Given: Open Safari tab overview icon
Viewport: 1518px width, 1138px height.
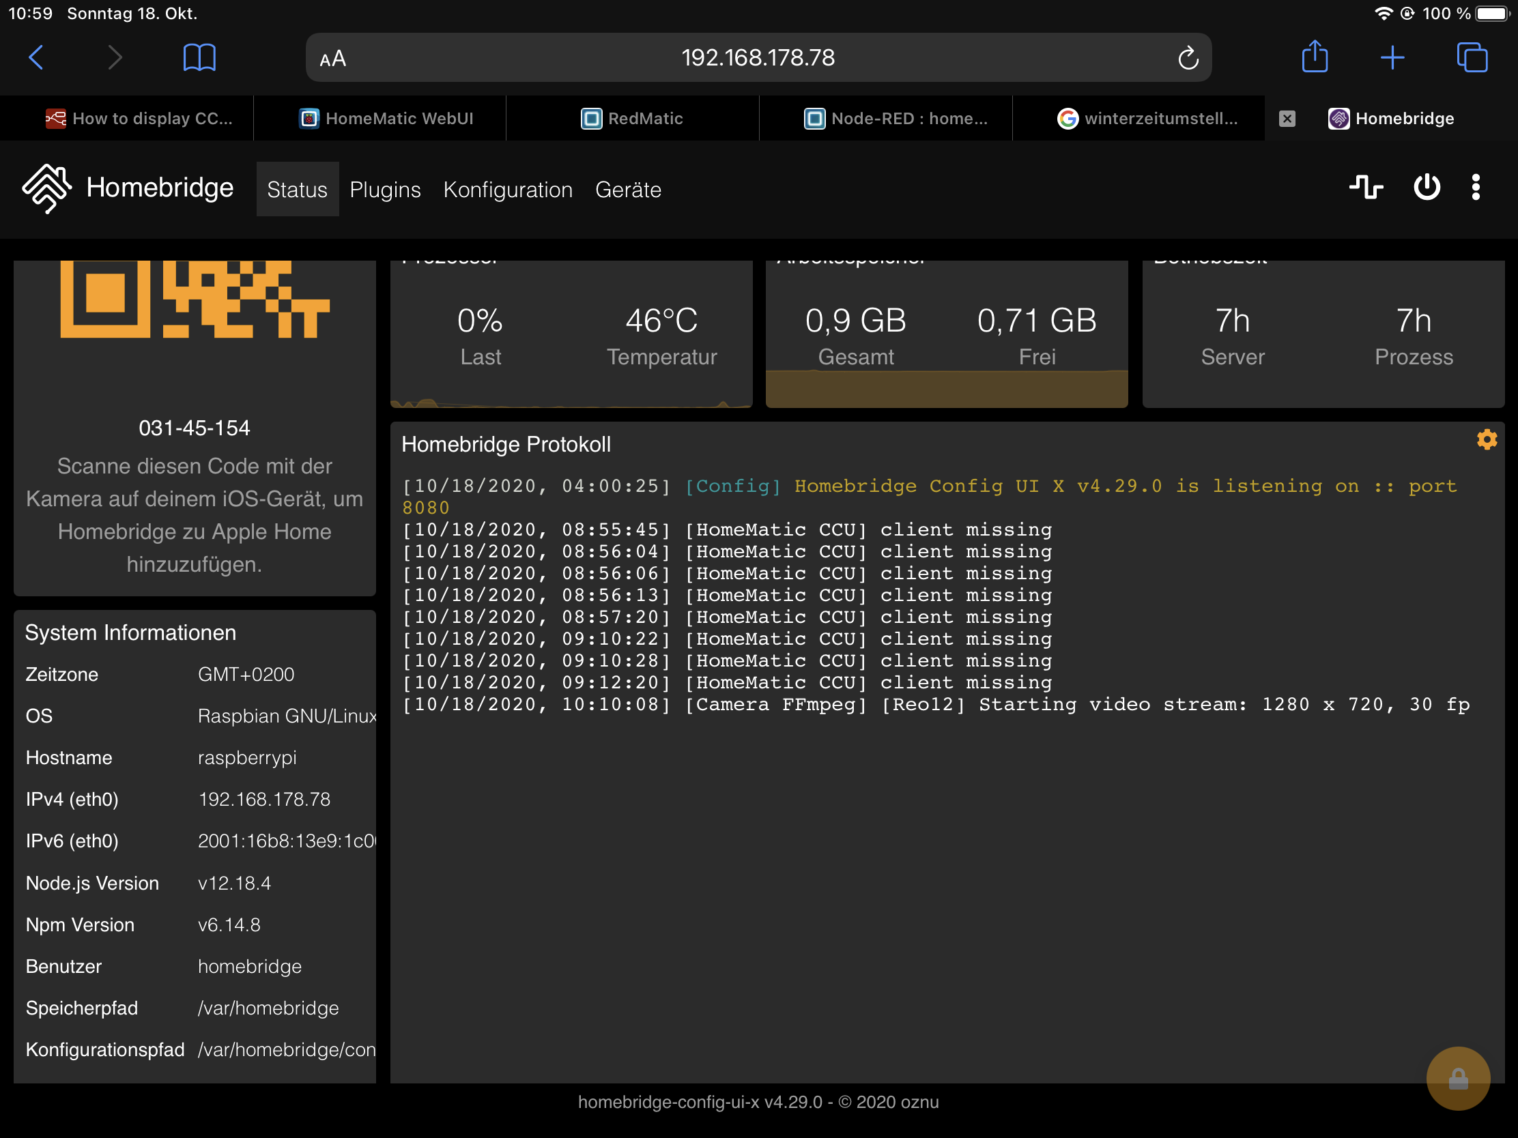Looking at the screenshot, I should pos(1472,57).
